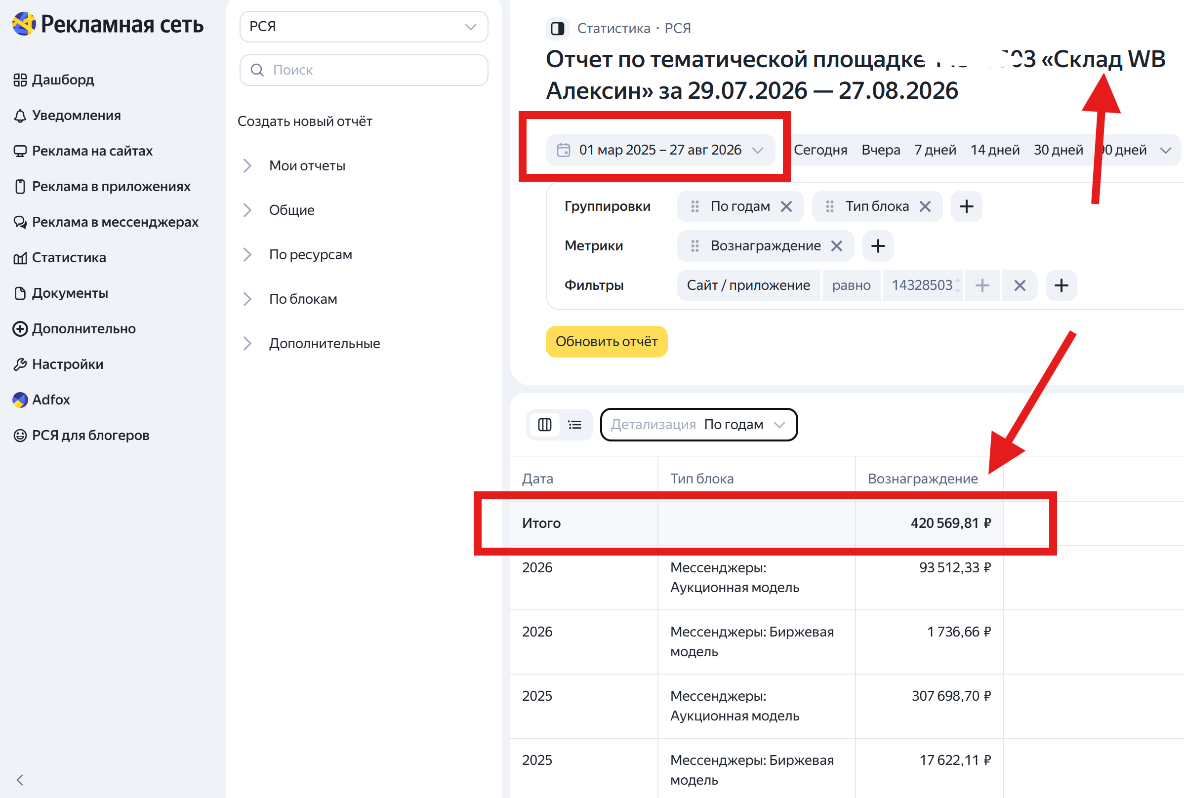Click the Итого total 420 569,81 ₽
This screenshot has height=798, width=1184.
point(950,523)
